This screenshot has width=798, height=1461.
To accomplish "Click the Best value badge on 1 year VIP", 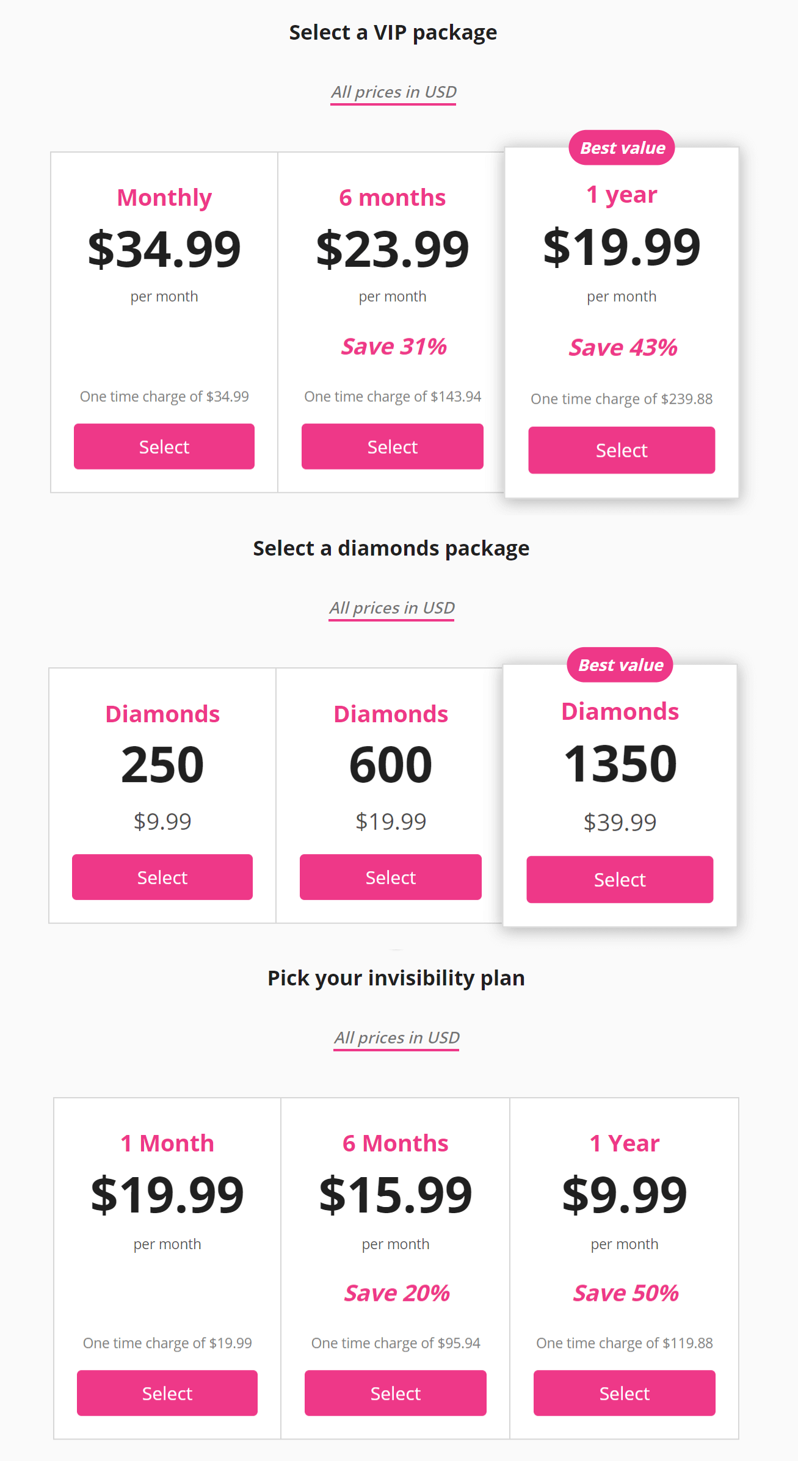I will 622,148.
